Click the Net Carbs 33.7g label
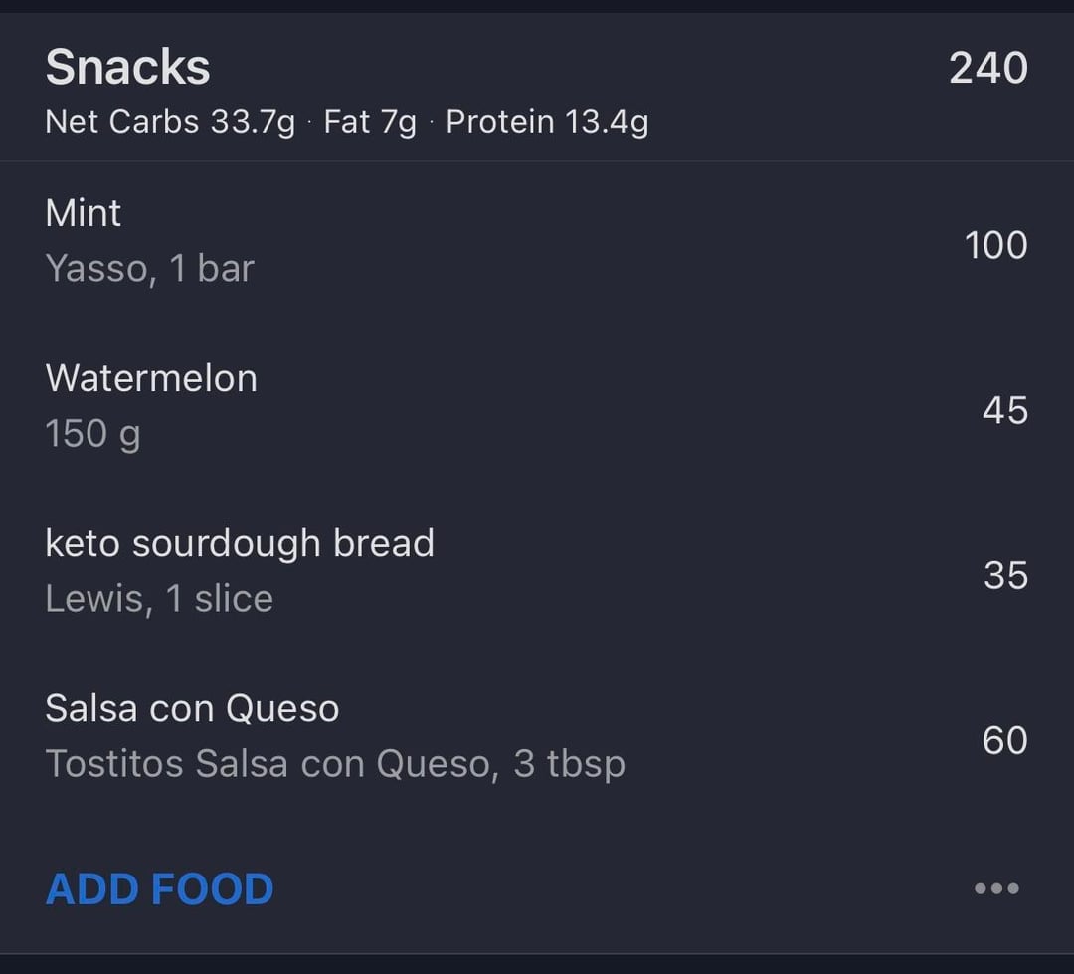1074x974 pixels. pyautogui.click(x=170, y=122)
